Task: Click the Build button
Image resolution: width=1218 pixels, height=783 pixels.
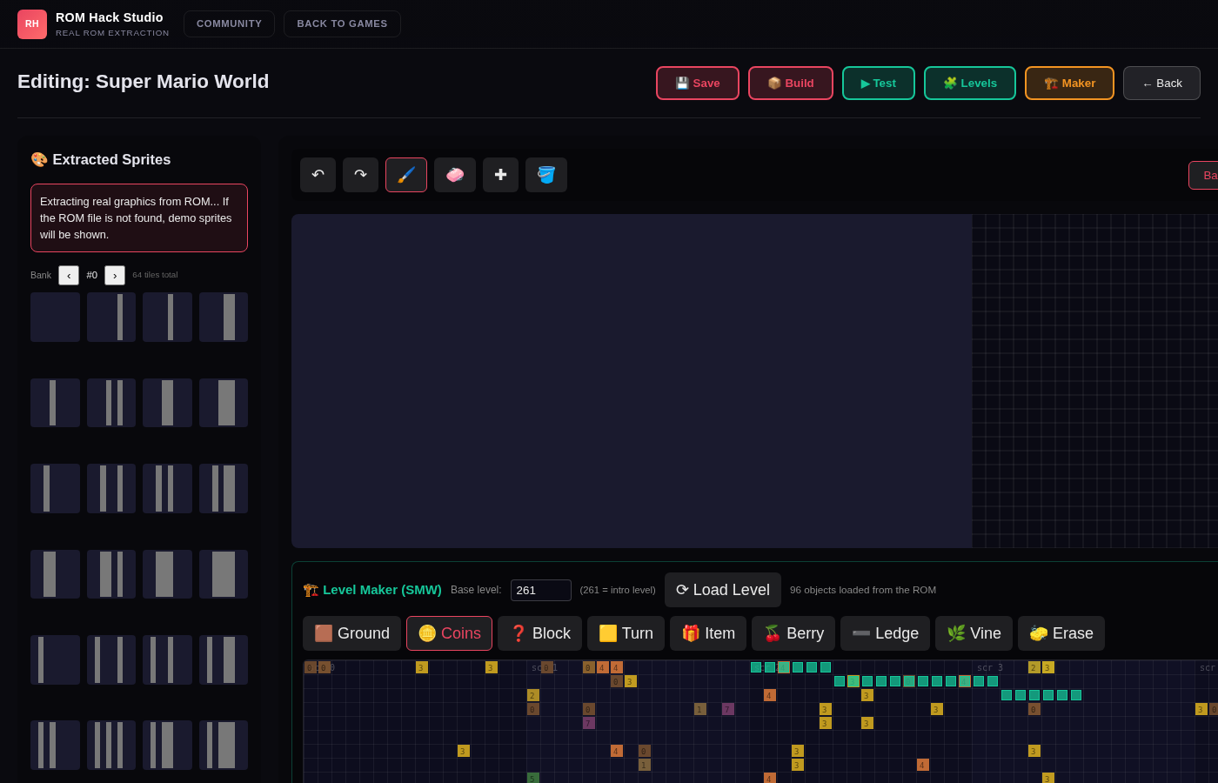Action: pyautogui.click(x=791, y=84)
